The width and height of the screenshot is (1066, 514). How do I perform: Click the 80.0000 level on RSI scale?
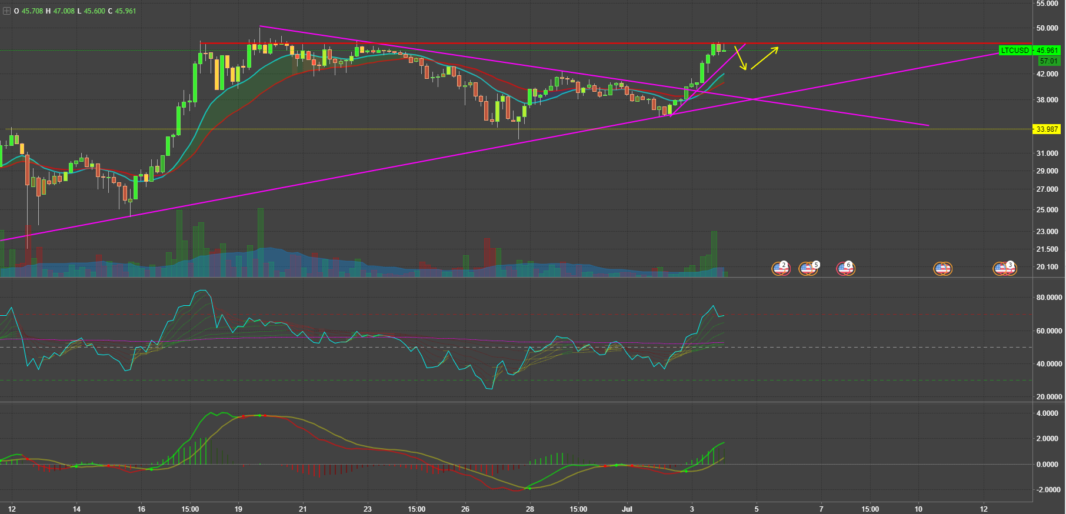1049,298
